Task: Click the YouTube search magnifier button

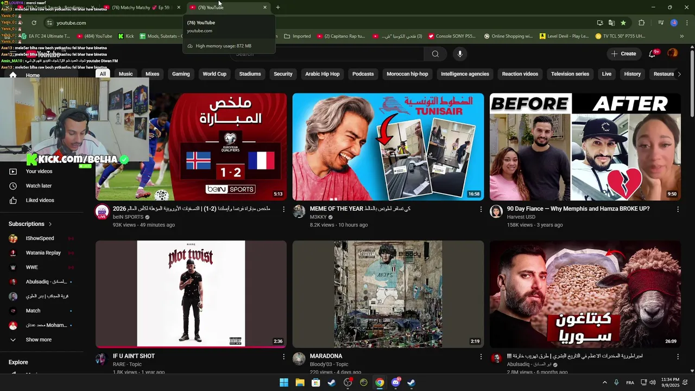Action: [x=435, y=54]
